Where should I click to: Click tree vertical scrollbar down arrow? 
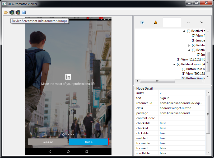[208, 77]
